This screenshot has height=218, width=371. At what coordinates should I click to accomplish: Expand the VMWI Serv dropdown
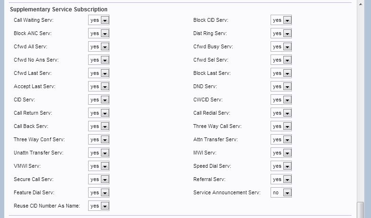point(99,166)
